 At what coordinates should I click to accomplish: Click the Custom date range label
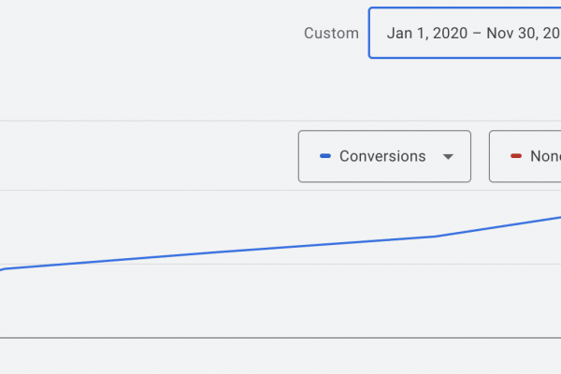point(331,33)
